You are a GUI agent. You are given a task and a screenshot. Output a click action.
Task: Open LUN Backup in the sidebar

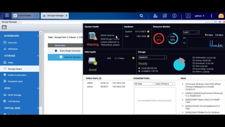tap(14, 101)
